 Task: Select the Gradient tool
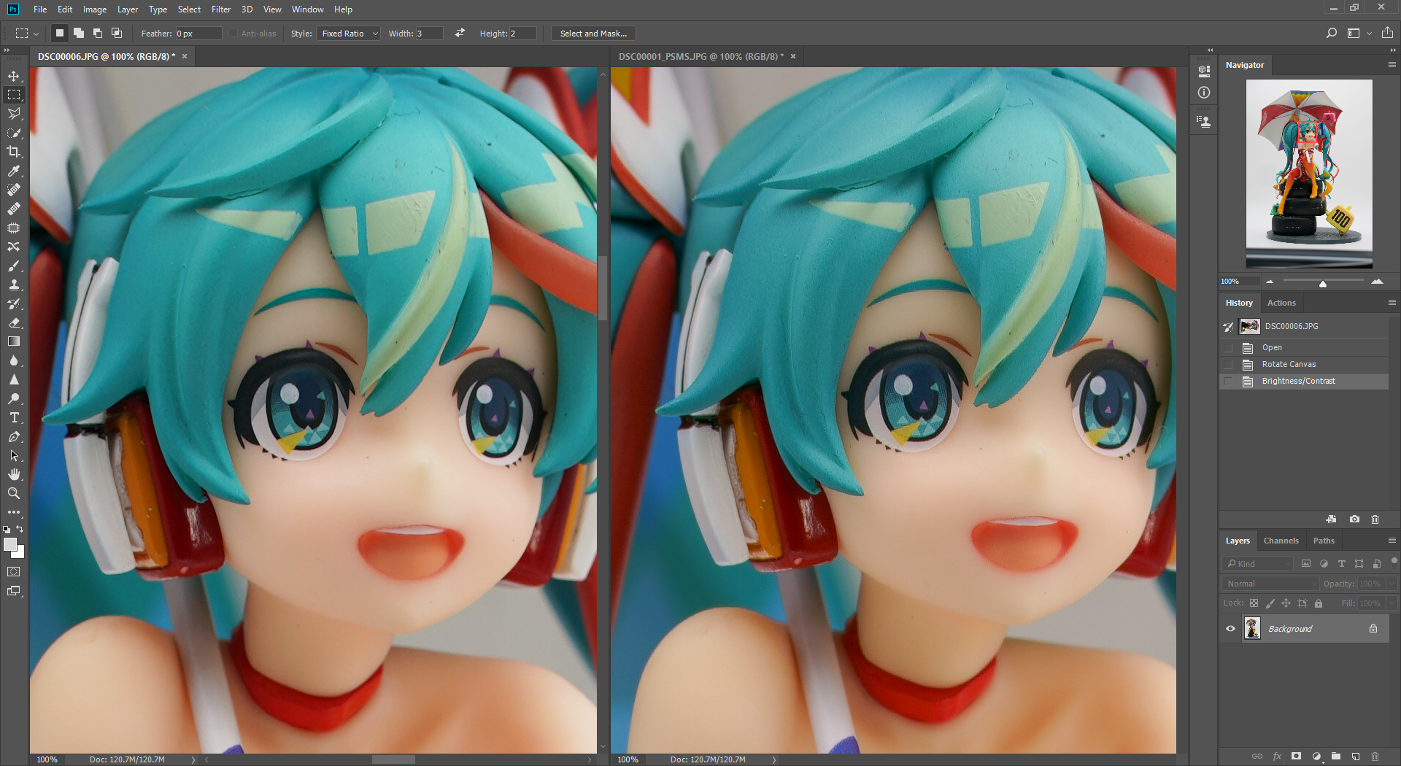[14, 341]
